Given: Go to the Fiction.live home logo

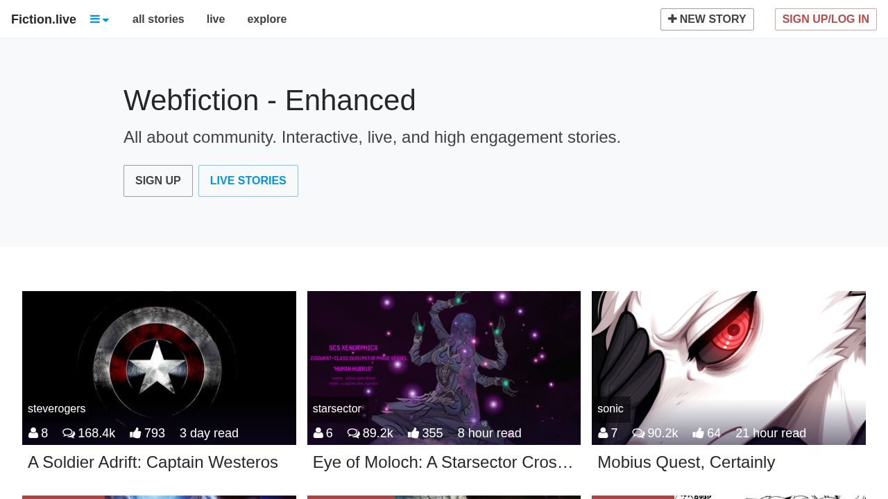Looking at the screenshot, I should (x=44, y=19).
